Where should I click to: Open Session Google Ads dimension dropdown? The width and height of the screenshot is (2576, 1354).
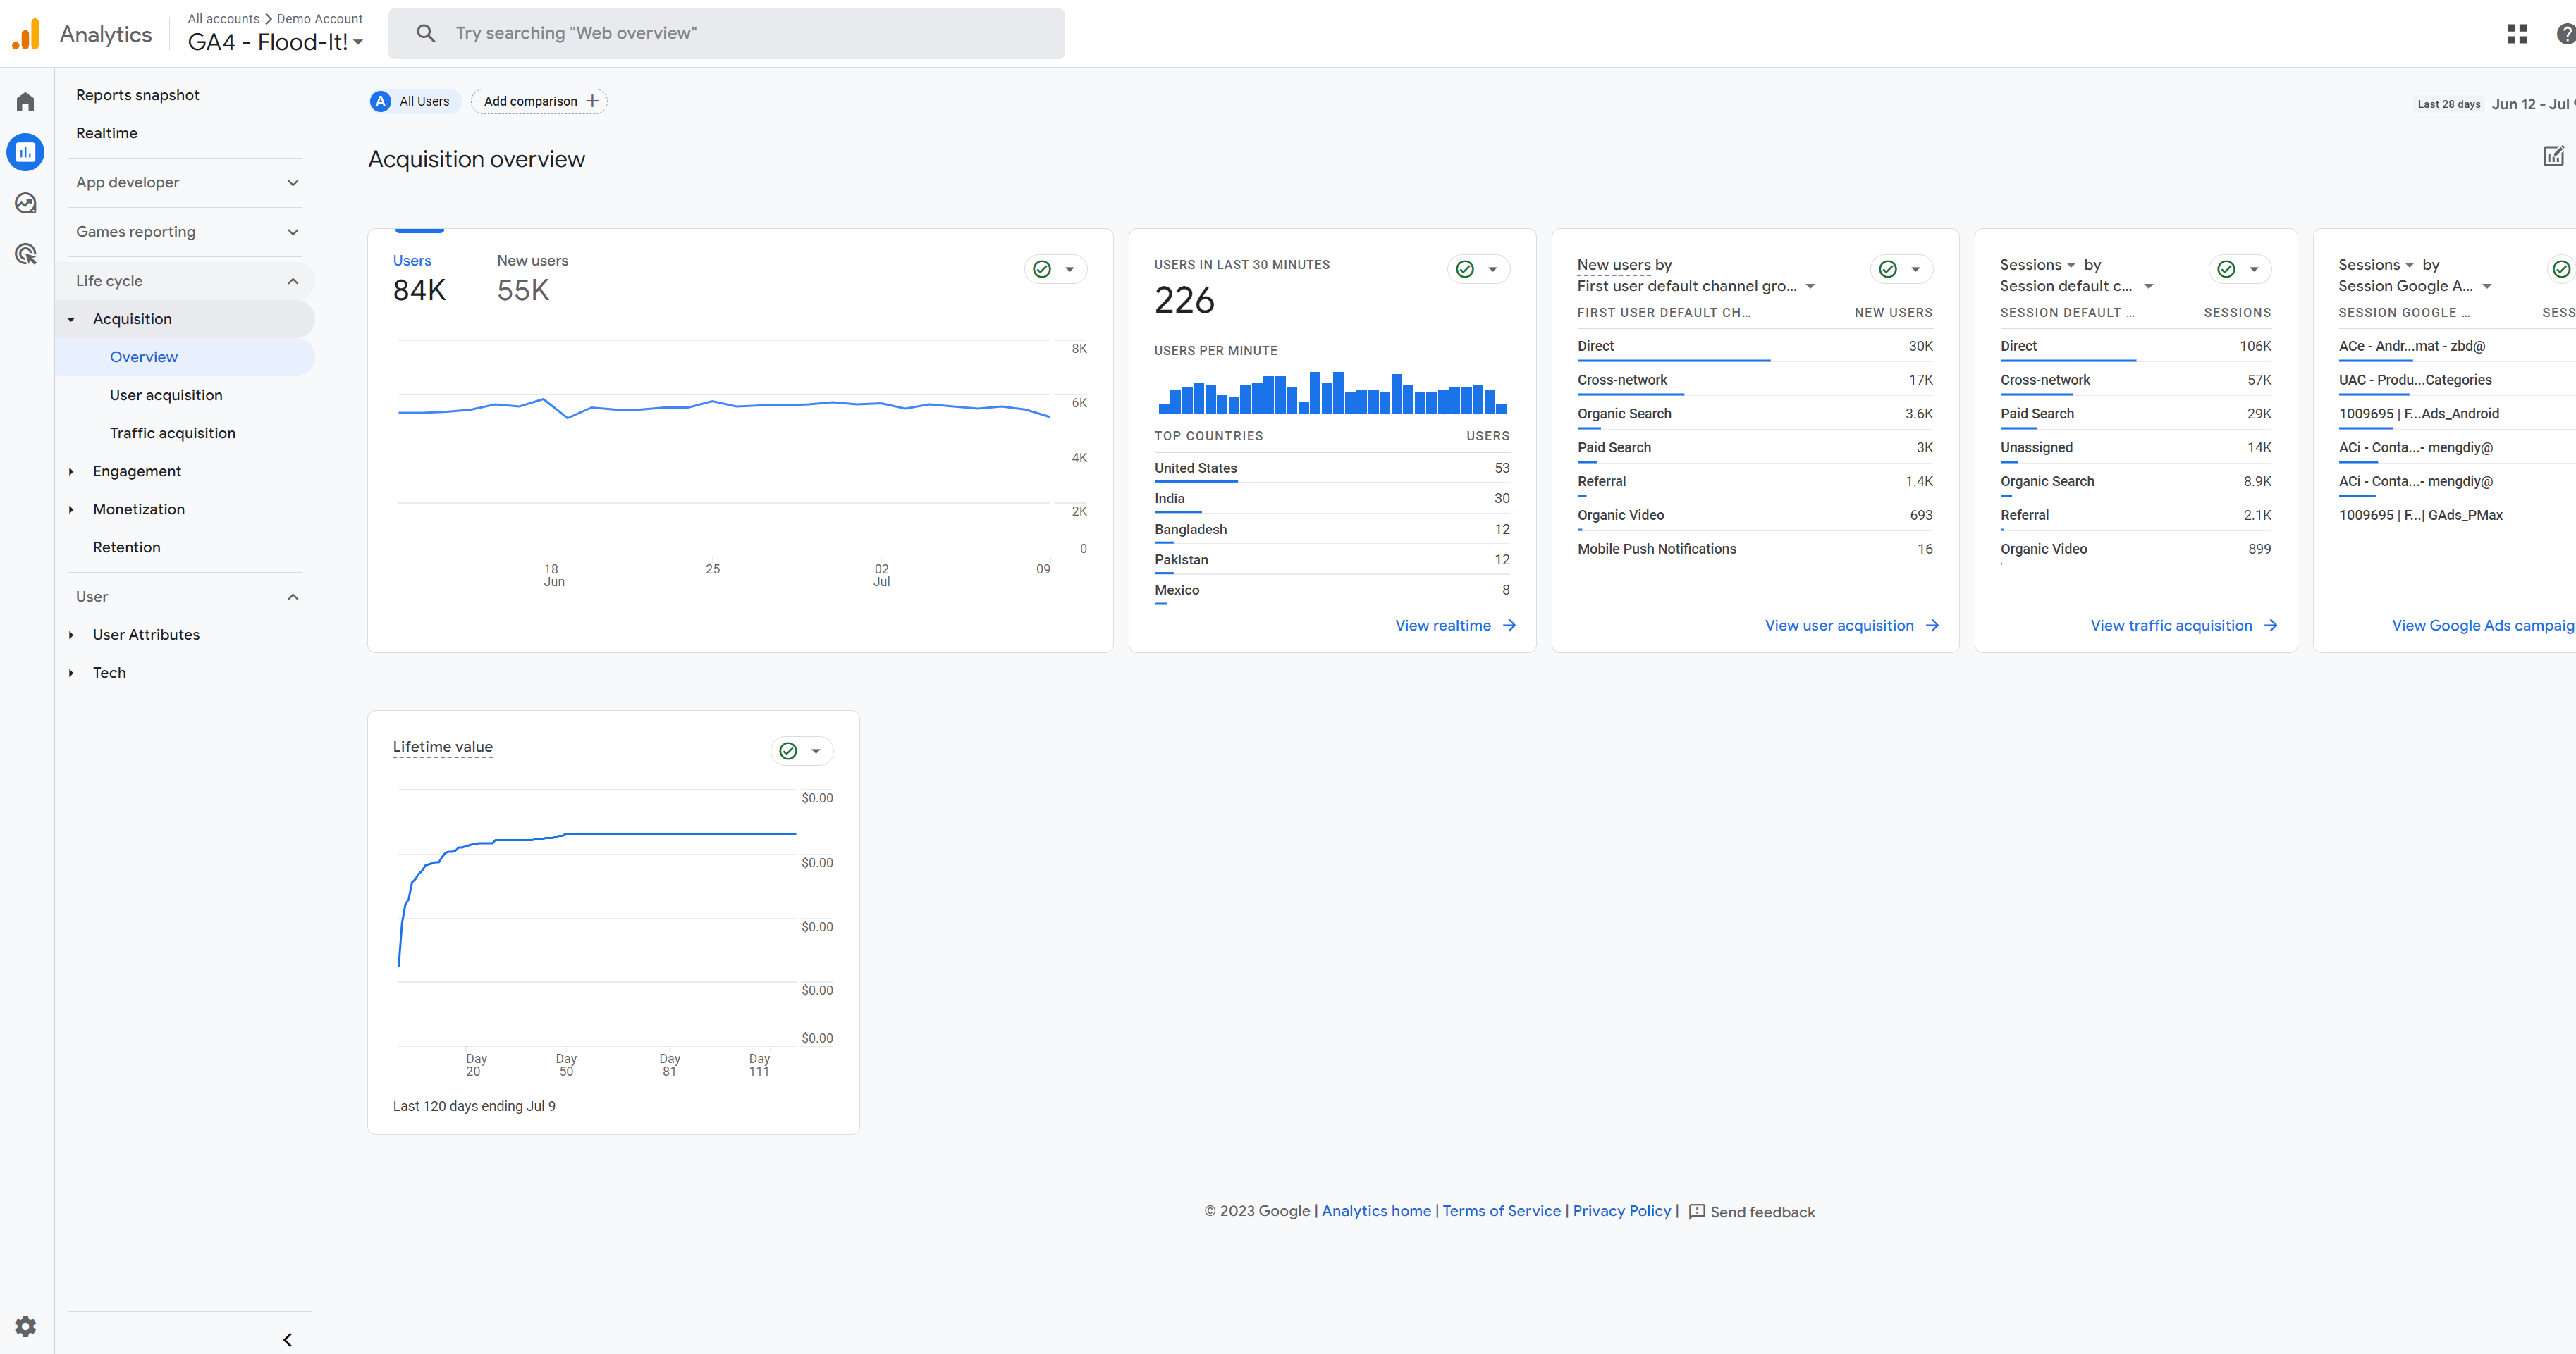click(2415, 287)
